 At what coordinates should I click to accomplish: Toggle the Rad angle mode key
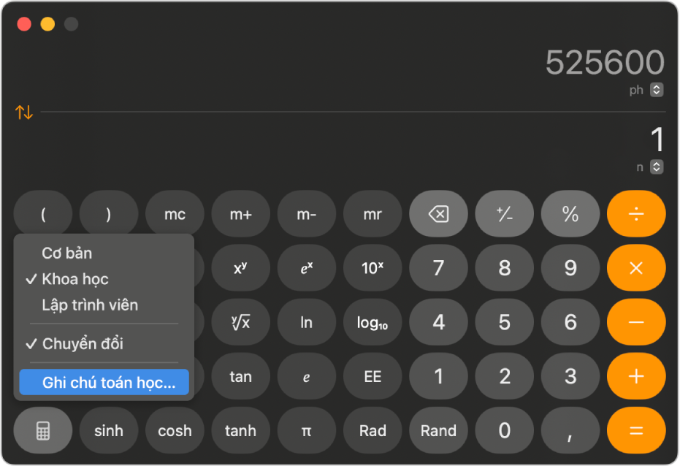pyautogui.click(x=373, y=431)
